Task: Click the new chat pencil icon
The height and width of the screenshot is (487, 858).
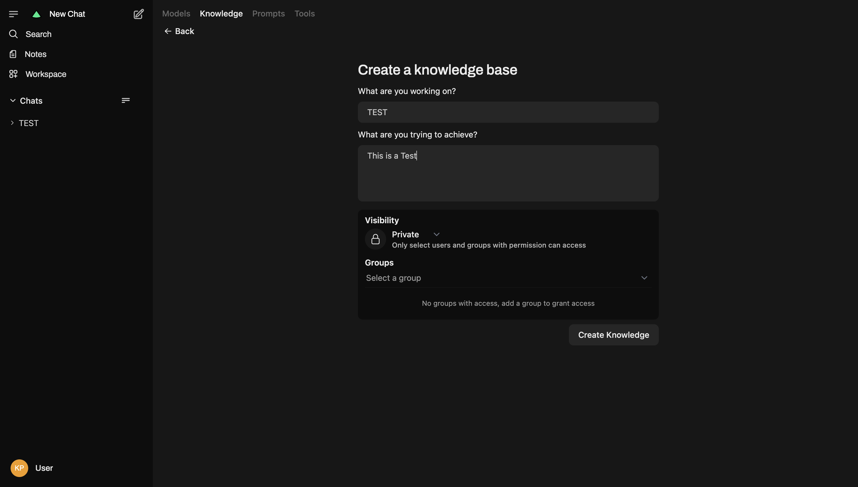Action: coord(138,14)
